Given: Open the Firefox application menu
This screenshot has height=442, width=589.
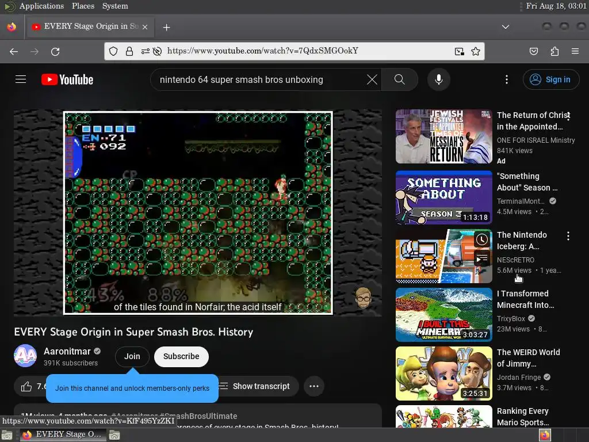Looking at the screenshot, I should (575, 51).
